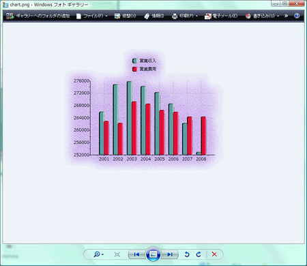Rotate the picture clockwise
307x266 pixels.
(x=199, y=254)
